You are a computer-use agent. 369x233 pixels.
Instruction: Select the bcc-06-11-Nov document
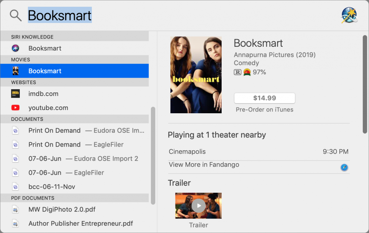pyautogui.click(x=75, y=187)
